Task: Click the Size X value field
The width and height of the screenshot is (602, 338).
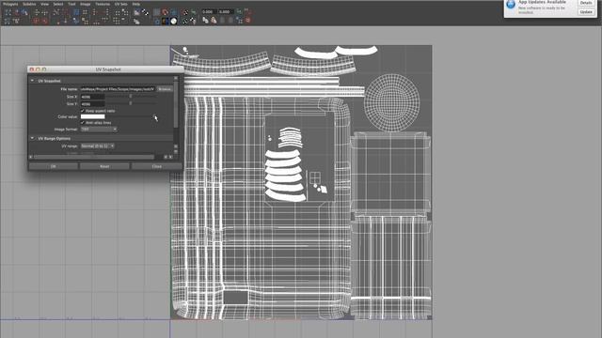Action: (x=92, y=97)
